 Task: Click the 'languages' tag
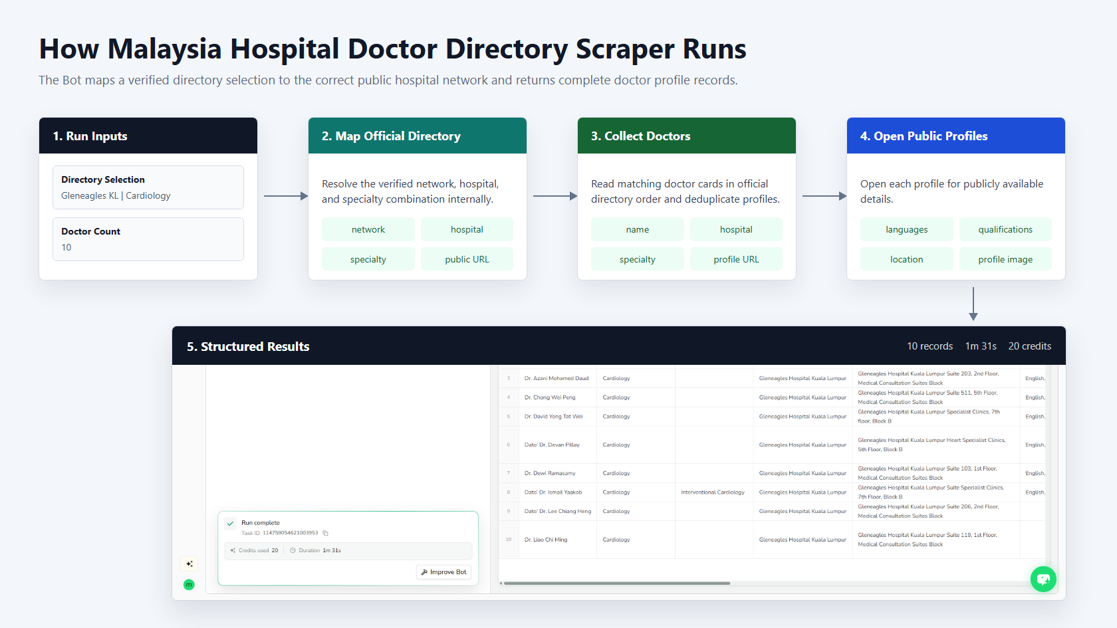tap(907, 229)
